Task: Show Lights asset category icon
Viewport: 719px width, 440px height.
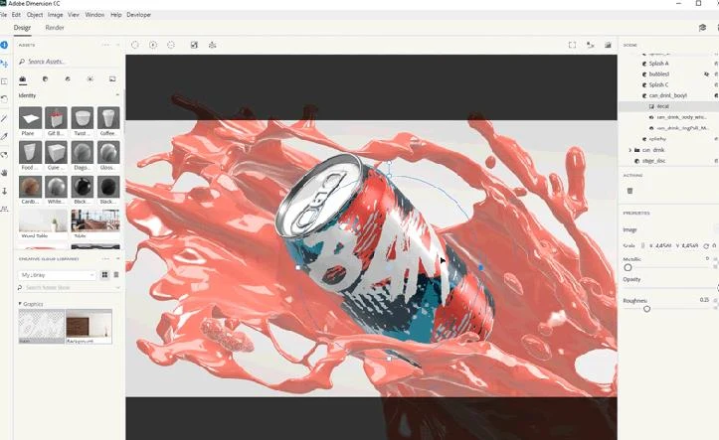Action: (90, 79)
